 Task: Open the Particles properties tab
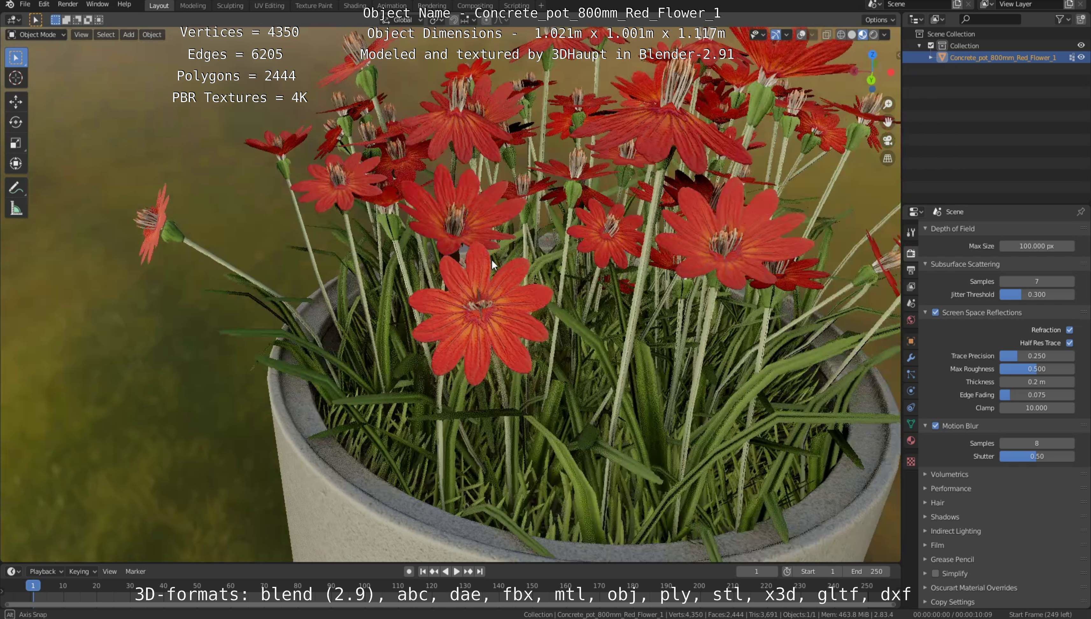point(910,374)
